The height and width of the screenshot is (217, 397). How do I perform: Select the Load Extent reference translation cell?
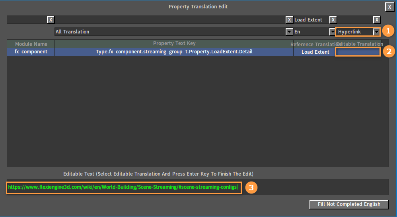coord(315,52)
